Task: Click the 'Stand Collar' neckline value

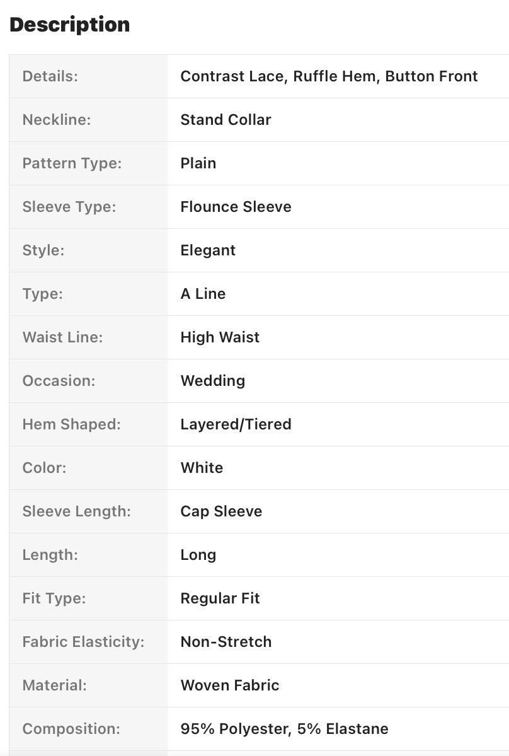Action: click(x=226, y=120)
